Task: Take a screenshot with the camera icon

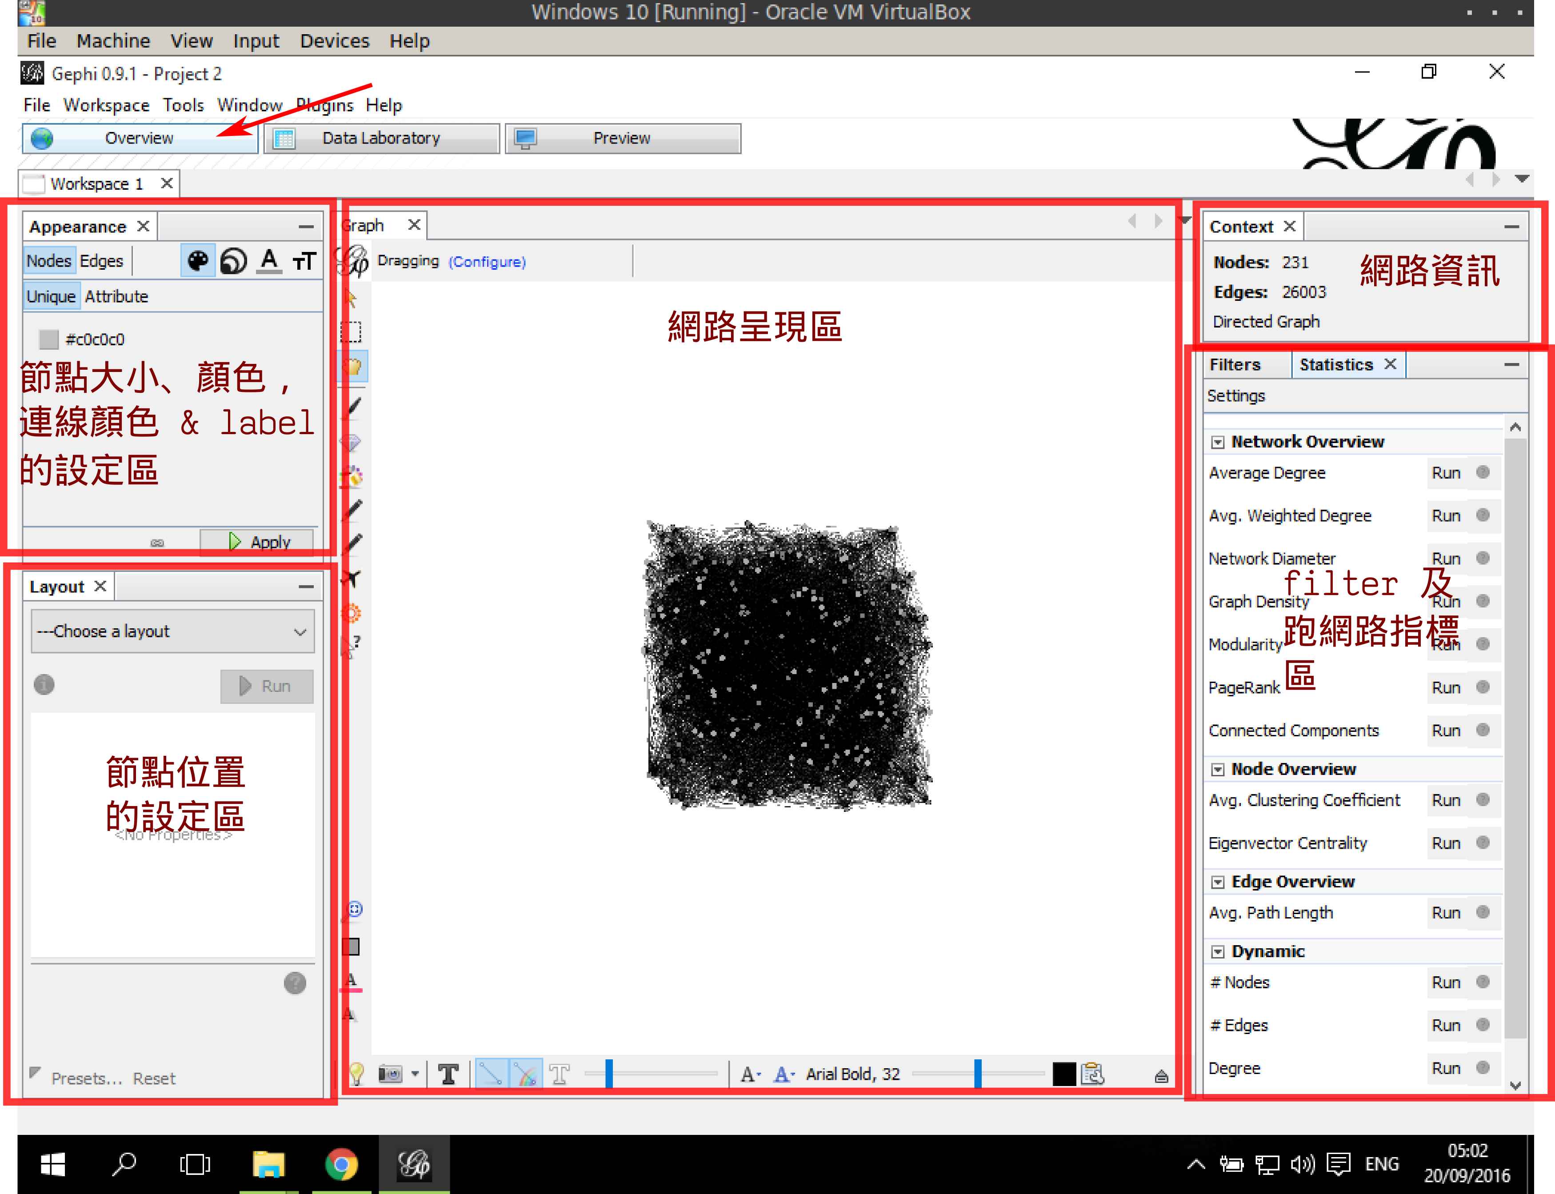Action: tap(390, 1074)
